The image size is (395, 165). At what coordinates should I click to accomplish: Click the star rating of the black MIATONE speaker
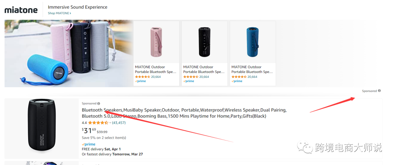point(190,77)
